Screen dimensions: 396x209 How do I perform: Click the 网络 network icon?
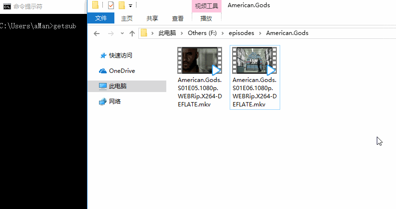coord(103,102)
